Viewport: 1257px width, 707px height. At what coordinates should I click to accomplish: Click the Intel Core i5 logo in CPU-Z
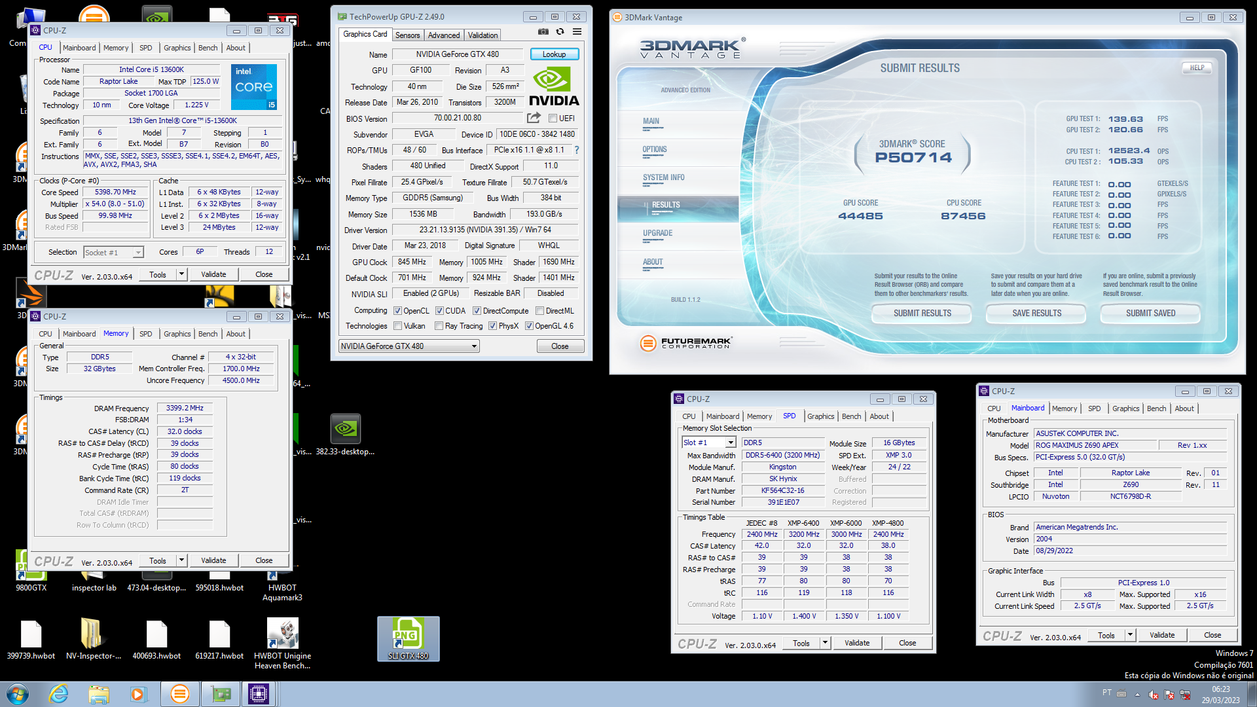click(x=254, y=86)
